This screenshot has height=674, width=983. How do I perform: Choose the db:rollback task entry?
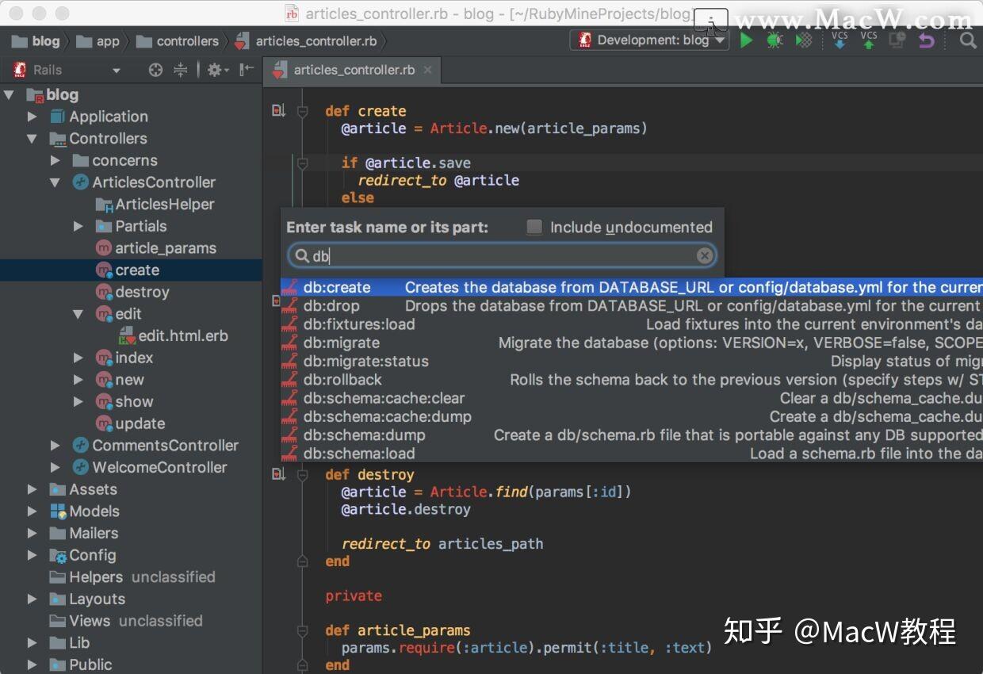[342, 380]
